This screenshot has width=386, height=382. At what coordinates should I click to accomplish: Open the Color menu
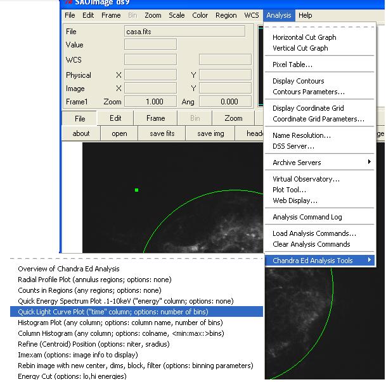click(200, 15)
